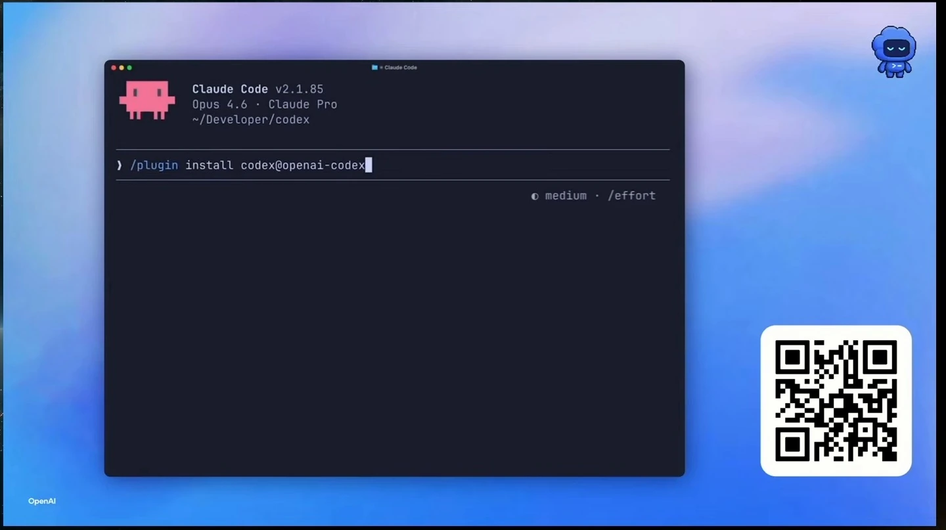This screenshot has width=946, height=530.
Task: Close the terminal window with the red button
Action: coord(114,68)
